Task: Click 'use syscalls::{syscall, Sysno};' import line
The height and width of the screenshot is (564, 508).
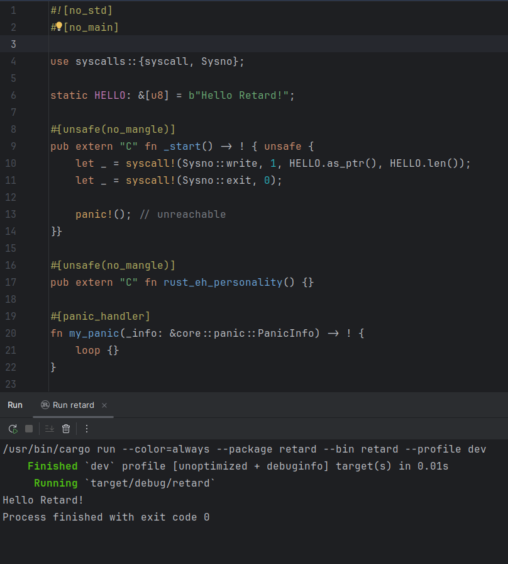Action: [x=147, y=62]
